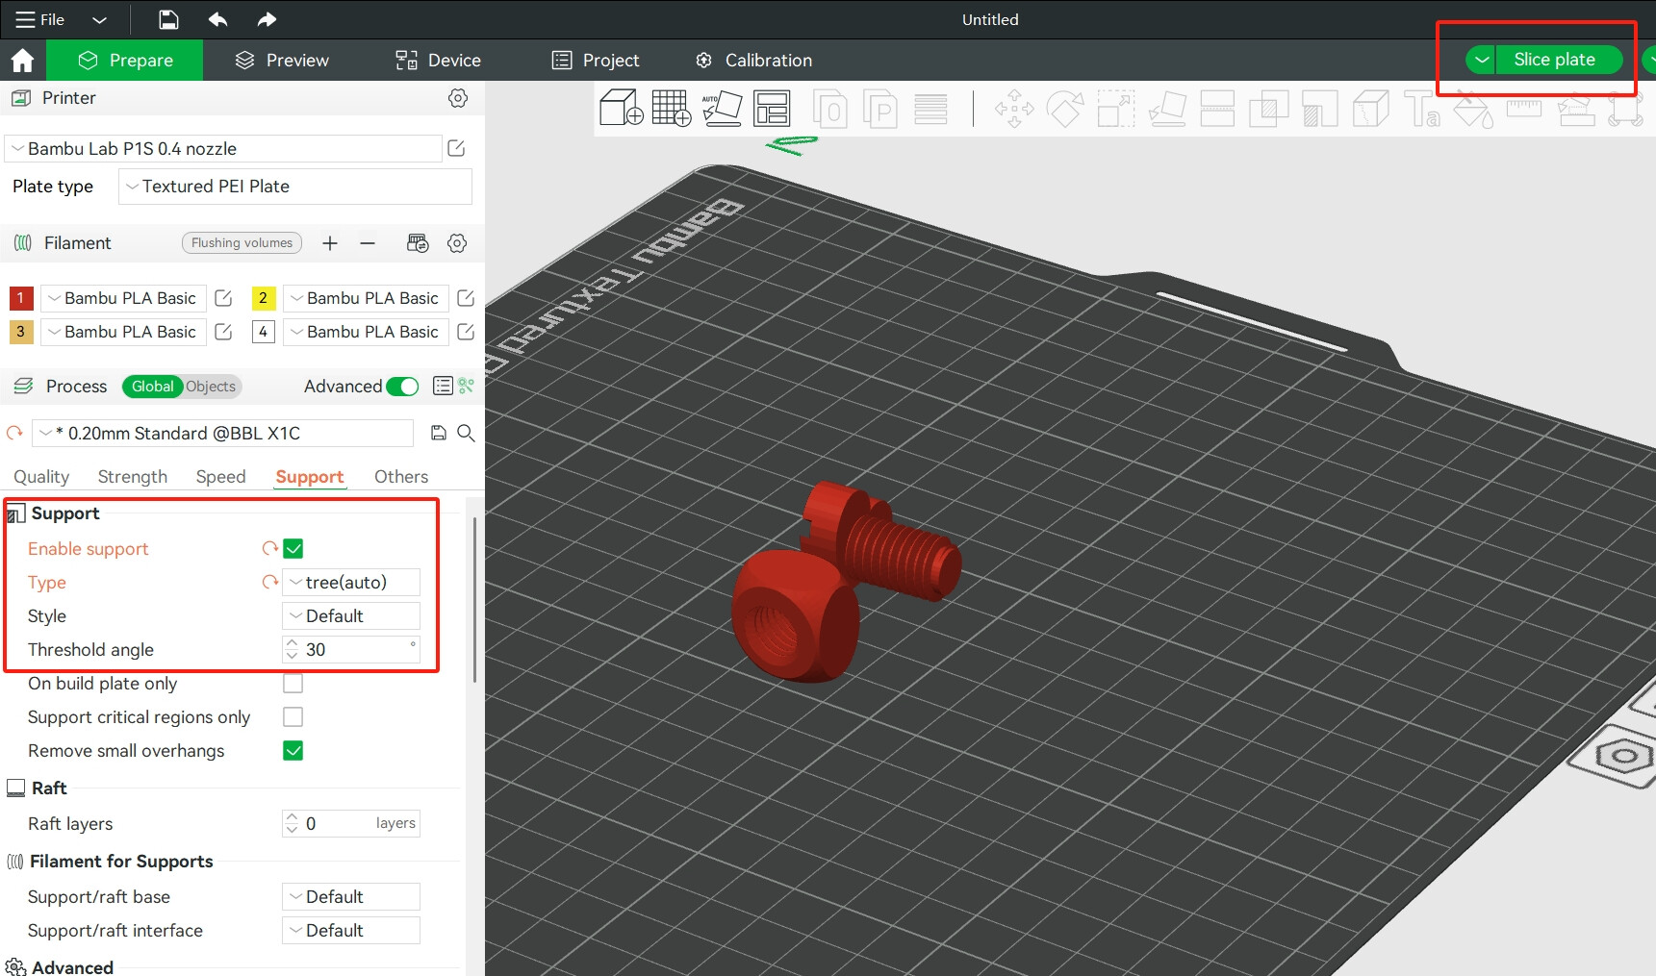Open printer preset Bambu Lab P1S dropdown
The height and width of the screenshot is (976, 1656).
(223, 148)
